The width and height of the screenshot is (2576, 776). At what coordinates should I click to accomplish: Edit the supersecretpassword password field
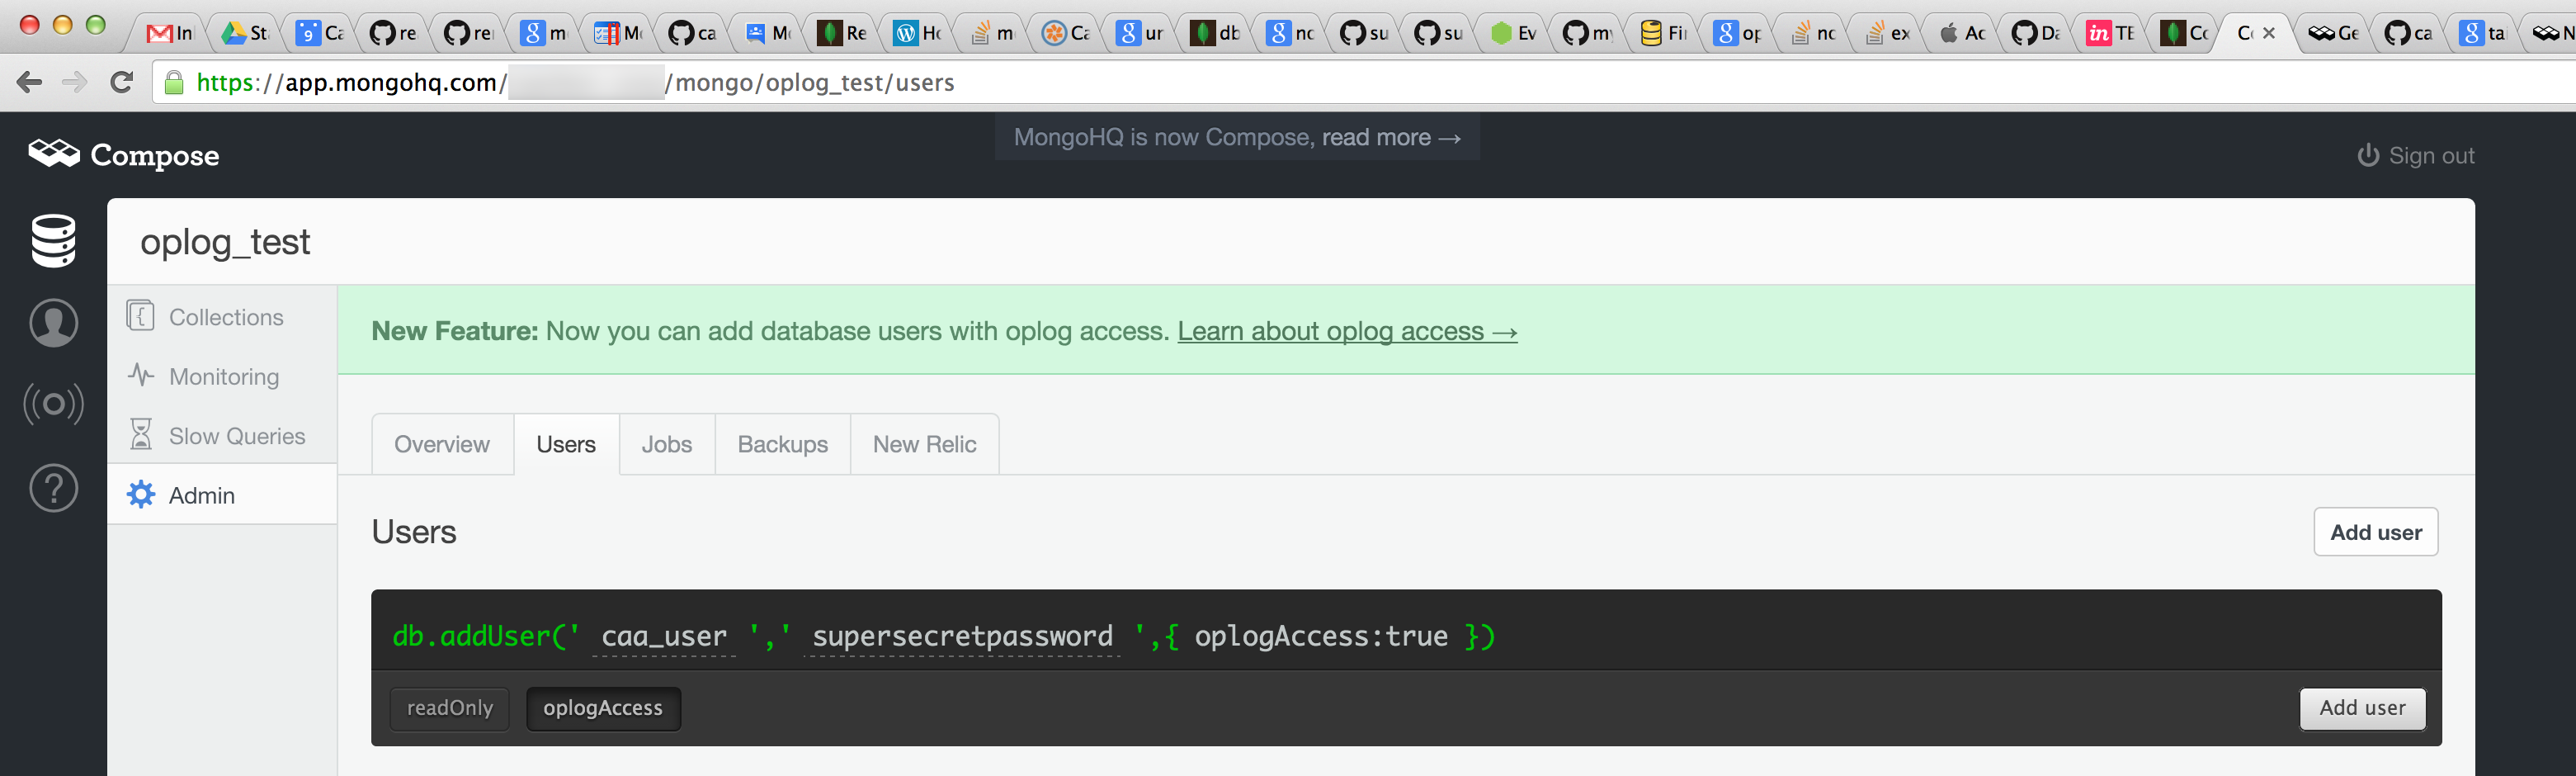[x=962, y=636]
